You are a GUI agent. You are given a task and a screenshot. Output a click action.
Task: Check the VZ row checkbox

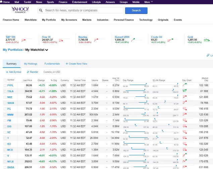(5, 132)
